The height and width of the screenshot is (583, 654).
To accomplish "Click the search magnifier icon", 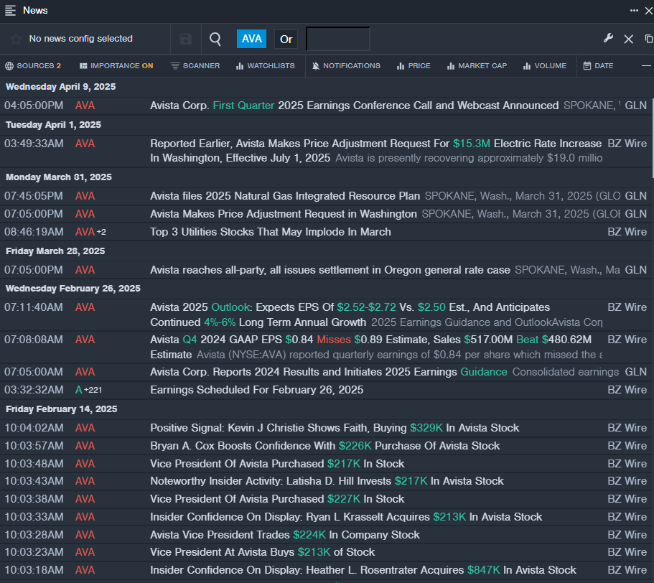I will point(215,39).
